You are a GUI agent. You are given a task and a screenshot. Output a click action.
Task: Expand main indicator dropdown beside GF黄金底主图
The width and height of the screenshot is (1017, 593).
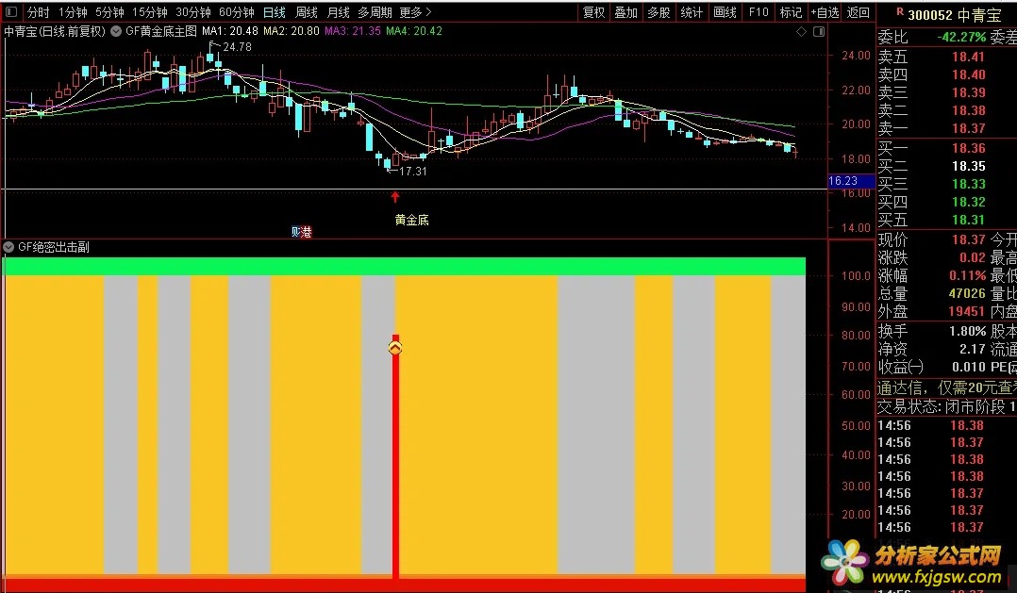click(116, 31)
